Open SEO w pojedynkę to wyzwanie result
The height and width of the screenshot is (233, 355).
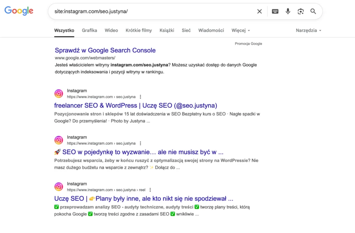(139, 152)
